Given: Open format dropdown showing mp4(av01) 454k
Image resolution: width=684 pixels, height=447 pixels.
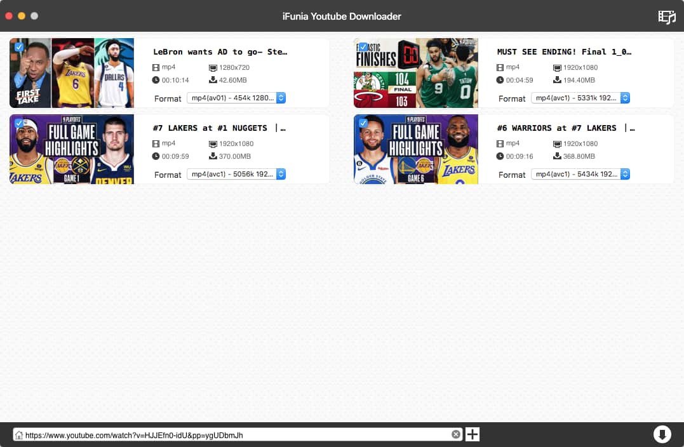Looking at the screenshot, I should click(236, 98).
